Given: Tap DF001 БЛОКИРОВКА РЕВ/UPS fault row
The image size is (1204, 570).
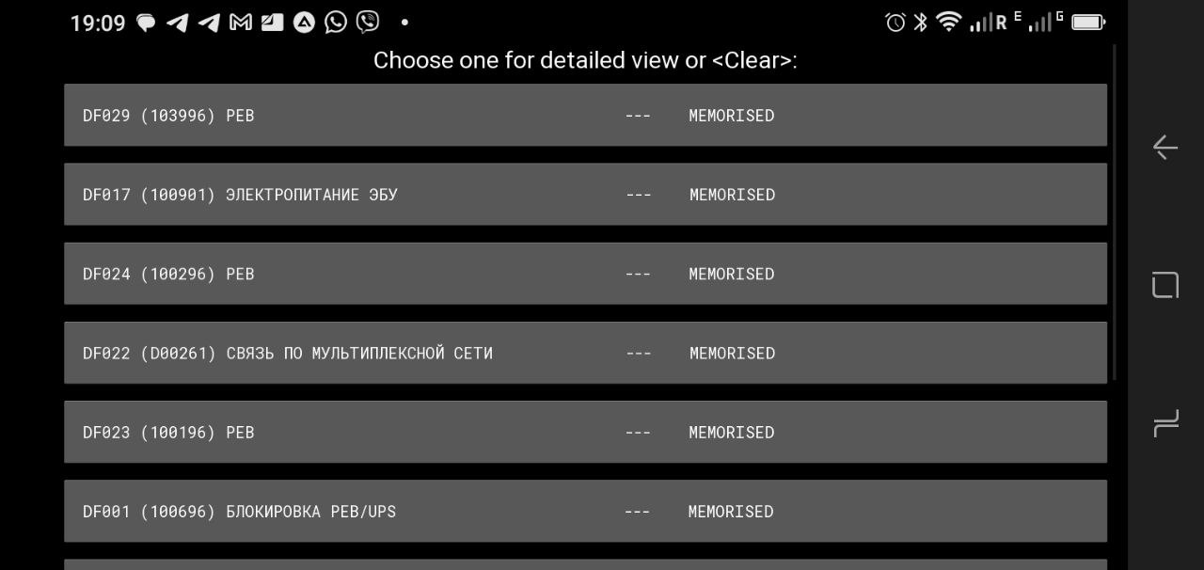Looking at the screenshot, I should point(585,511).
